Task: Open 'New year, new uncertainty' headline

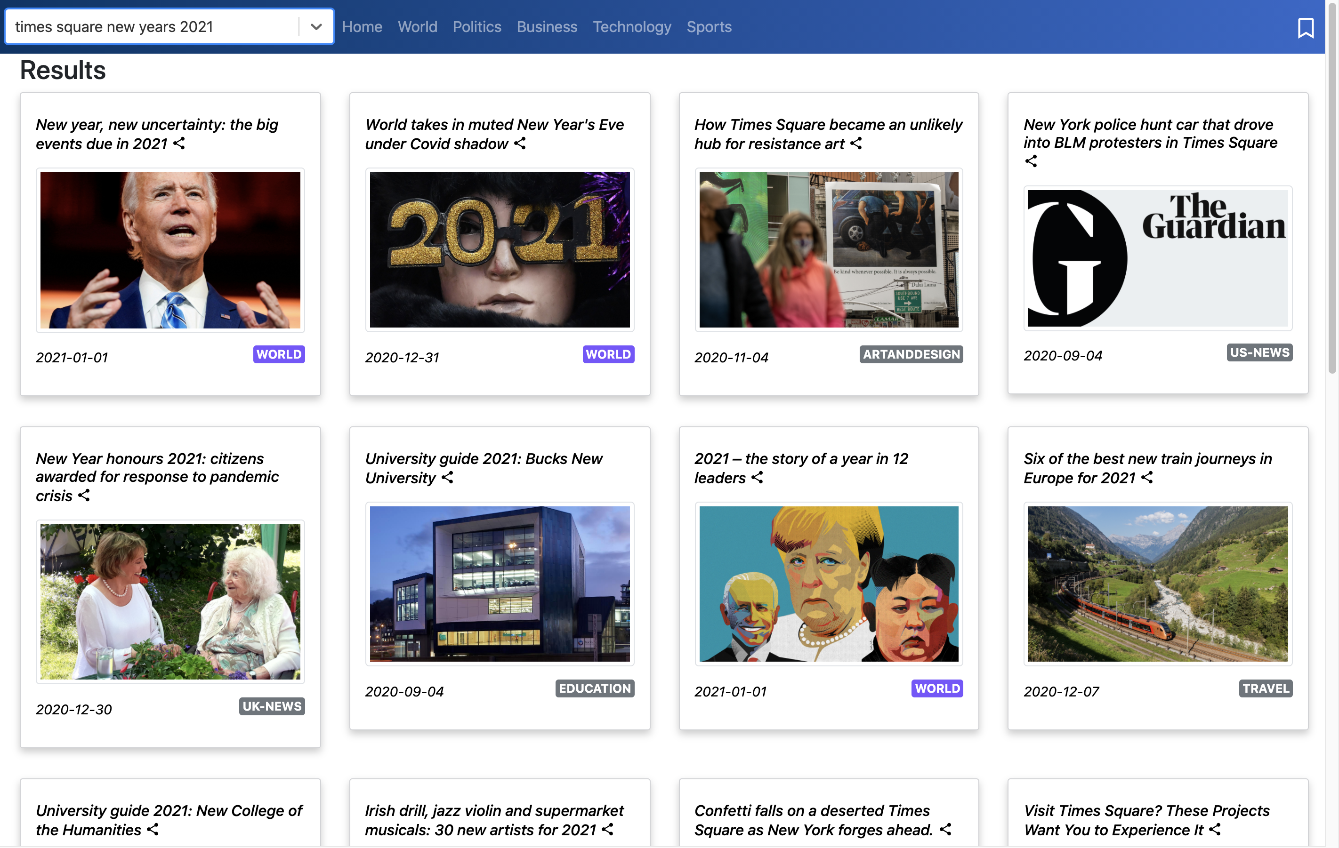Action: coord(157,134)
